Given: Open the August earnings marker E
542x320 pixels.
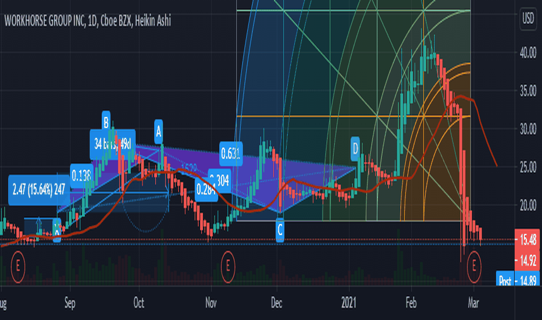Looking at the screenshot, I should (18, 266).
